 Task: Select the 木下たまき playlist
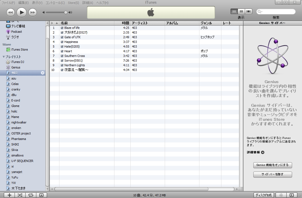[x=18, y=188]
